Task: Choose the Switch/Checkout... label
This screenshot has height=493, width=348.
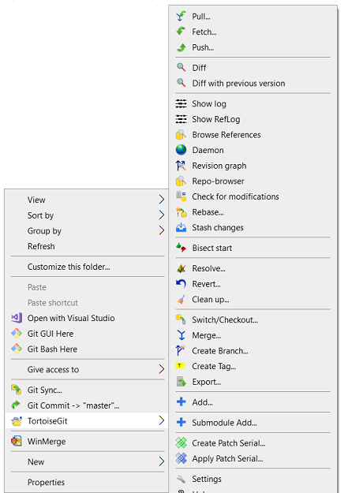Action: (x=225, y=319)
